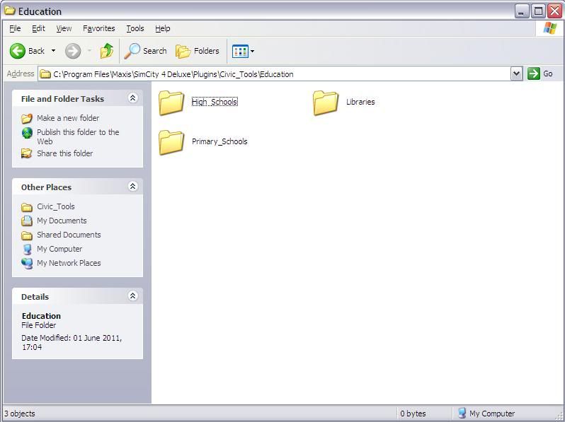Toggle the Folders pane button

click(198, 51)
